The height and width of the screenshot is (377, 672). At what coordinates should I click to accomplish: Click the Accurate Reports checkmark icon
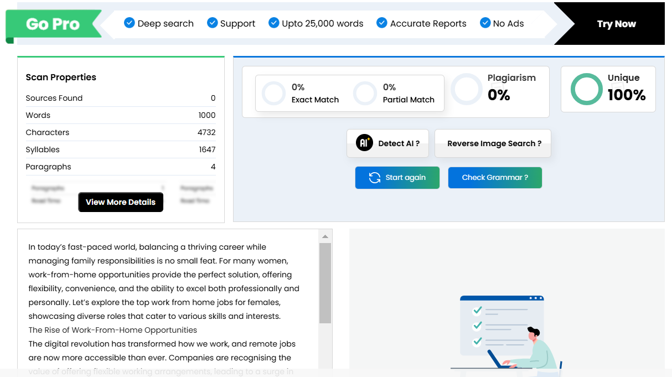[x=381, y=23]
